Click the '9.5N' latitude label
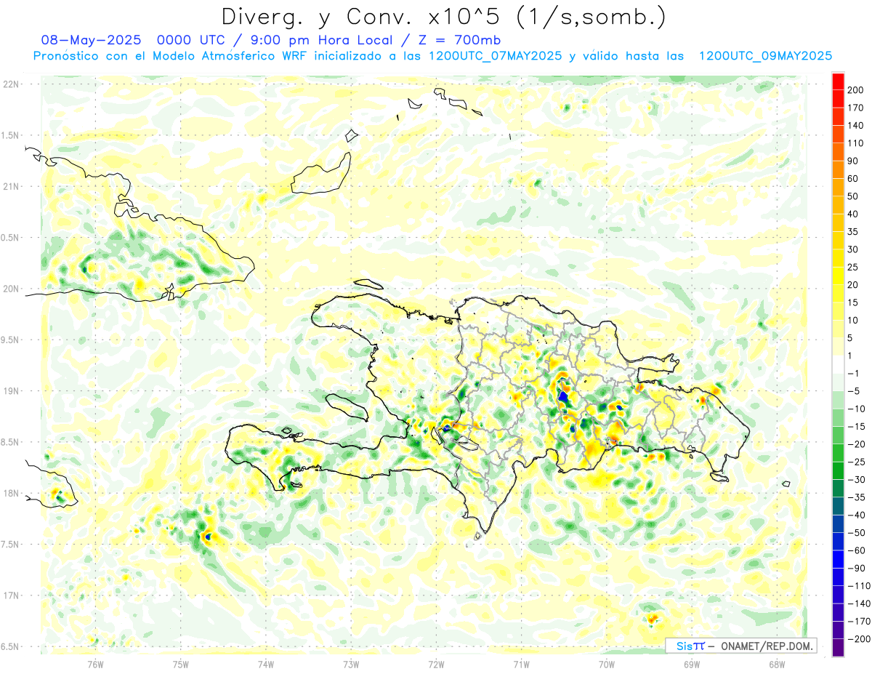 tap(11, 340)
